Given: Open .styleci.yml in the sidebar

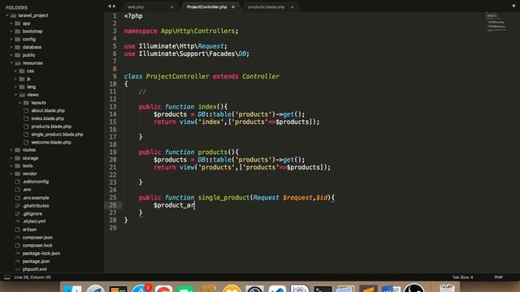Looking at the screenshot, I should (34, 221).
